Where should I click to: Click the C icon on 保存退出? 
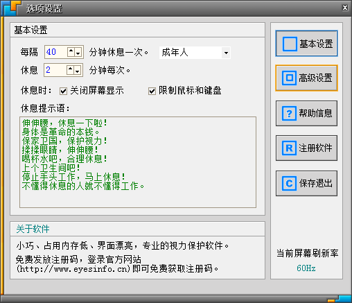point(289,183)
